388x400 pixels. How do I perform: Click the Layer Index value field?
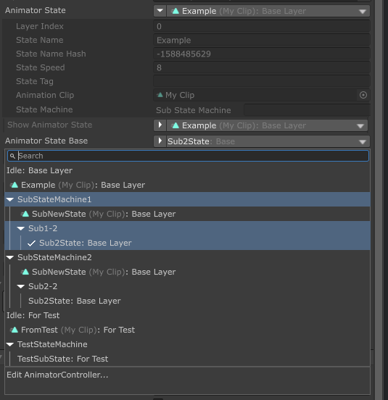click(x=262, y=26)
